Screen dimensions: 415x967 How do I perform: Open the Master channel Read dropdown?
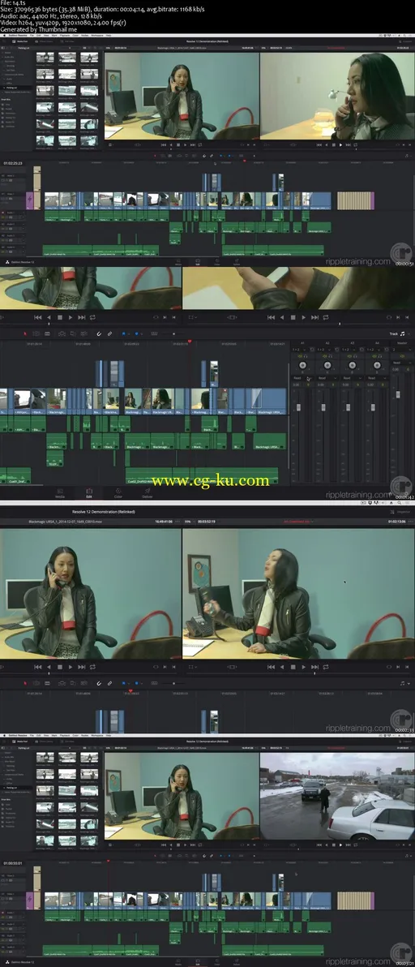[x=403, y=363]
